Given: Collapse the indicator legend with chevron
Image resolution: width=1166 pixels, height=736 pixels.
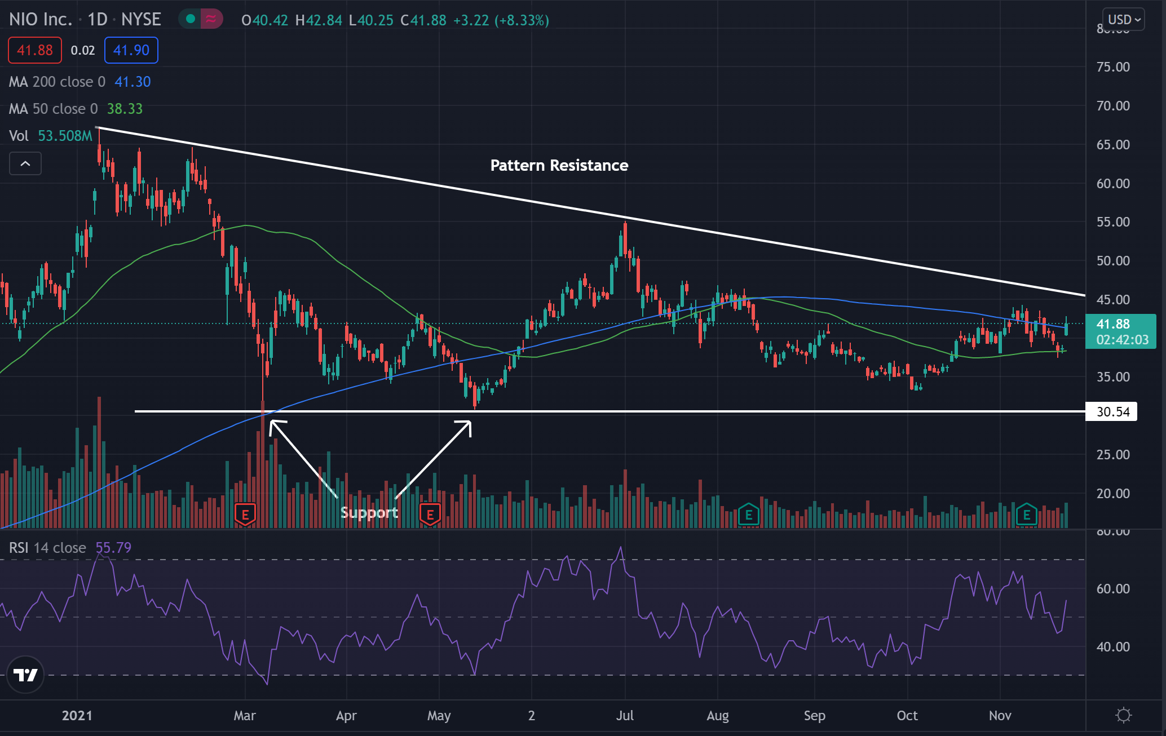Looking at the screenshot, I should [x=25, y=163].
